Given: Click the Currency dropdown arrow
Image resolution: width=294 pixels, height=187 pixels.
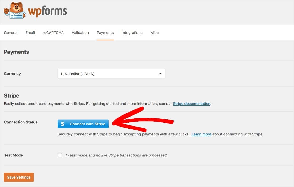Looking at the screenshot, I should (x=160, y=74).
